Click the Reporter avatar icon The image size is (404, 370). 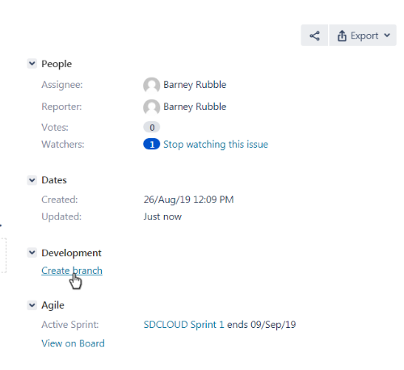pyautogui.click(x=151, y=107)
